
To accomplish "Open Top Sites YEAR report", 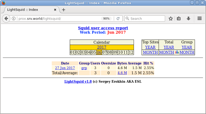I will tap(150, 47).
